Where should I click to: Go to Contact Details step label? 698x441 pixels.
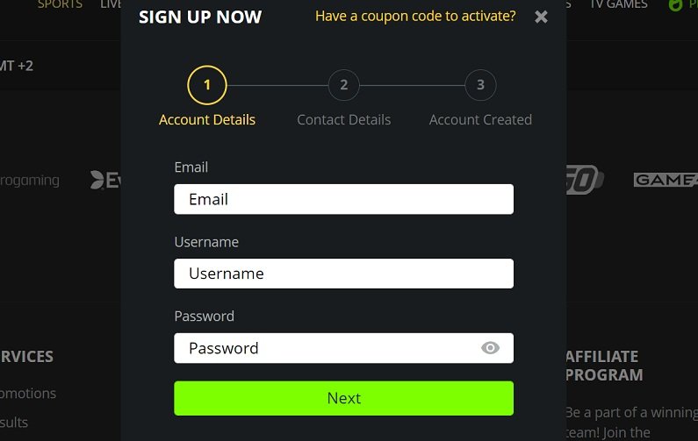point(343,119)
